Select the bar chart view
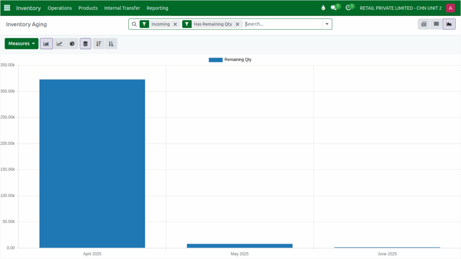The image size is (461, 259). point(46,44)
